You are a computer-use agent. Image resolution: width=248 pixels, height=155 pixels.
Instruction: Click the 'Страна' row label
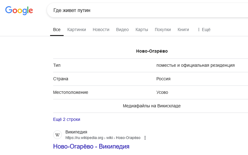(61, 79)
